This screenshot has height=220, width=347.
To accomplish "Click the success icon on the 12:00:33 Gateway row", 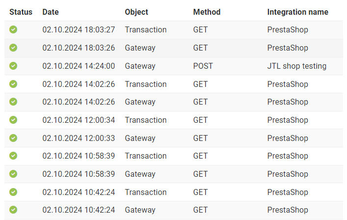I will [13, 138].
